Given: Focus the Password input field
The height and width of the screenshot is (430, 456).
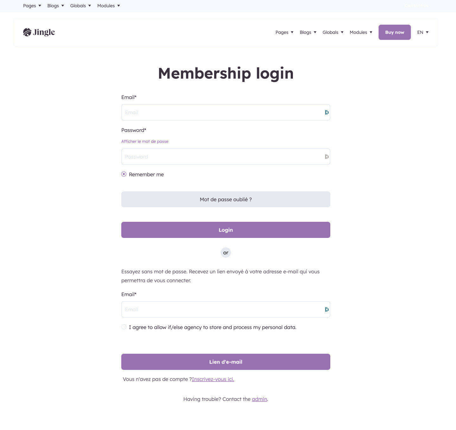Looking at the screenshot, I should point(226,157).
